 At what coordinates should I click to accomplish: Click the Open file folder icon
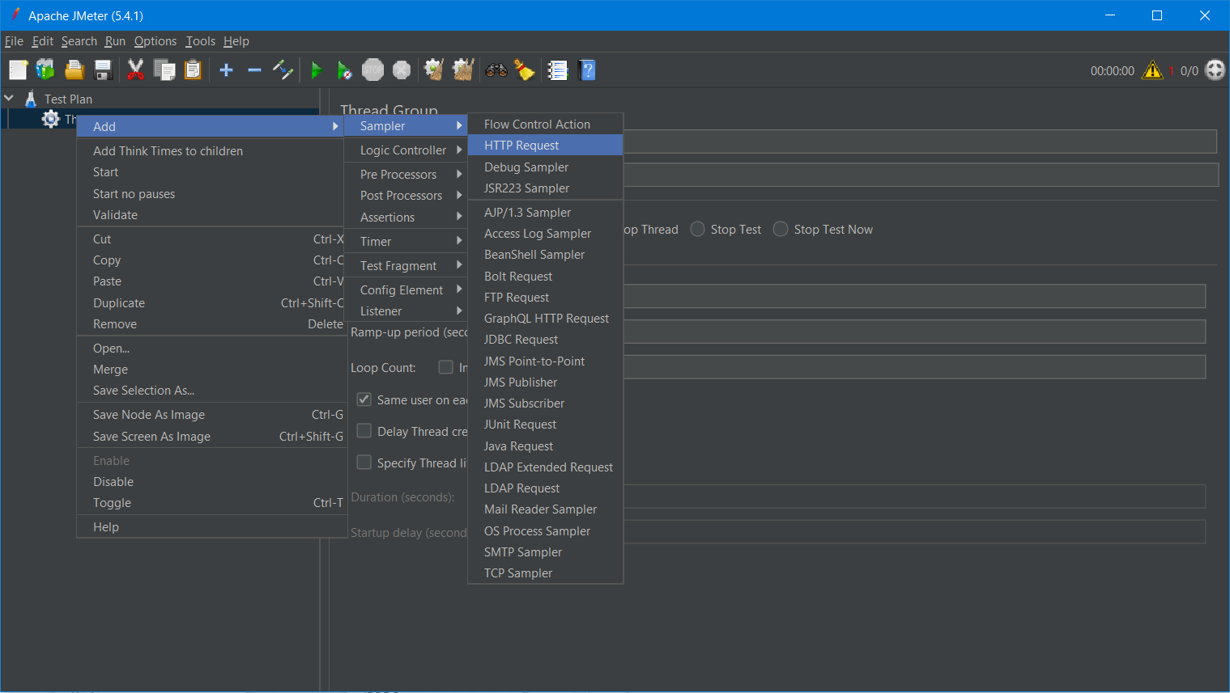(x=74, y=70)
